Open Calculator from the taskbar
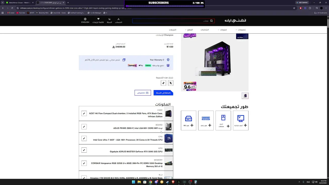329x185 pixels. click(196, 182)
